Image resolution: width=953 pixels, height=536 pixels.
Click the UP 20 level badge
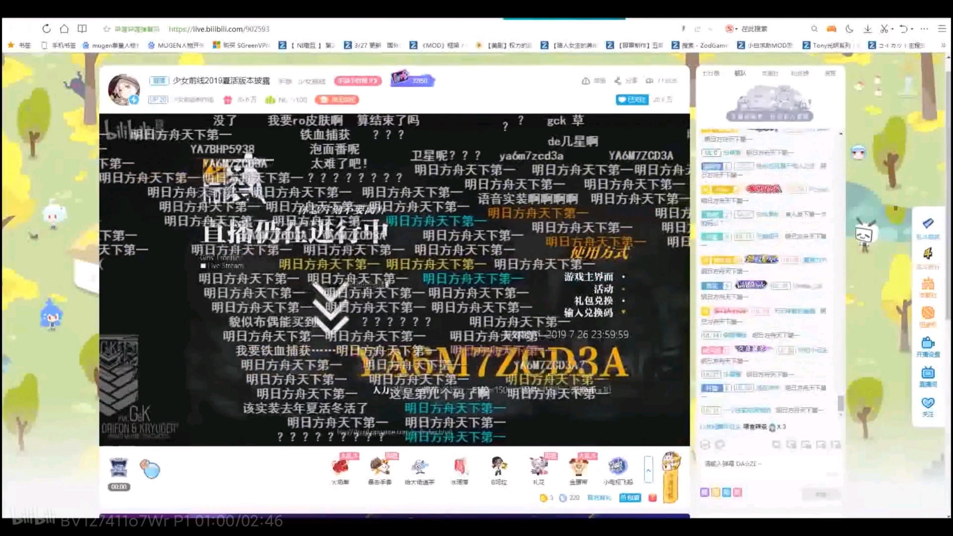pyautogui.click(x=158, y=100)
